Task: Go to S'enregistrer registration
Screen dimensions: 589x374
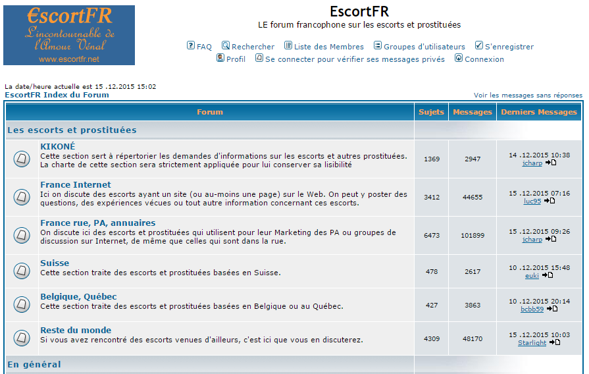Action: [509, 47]
